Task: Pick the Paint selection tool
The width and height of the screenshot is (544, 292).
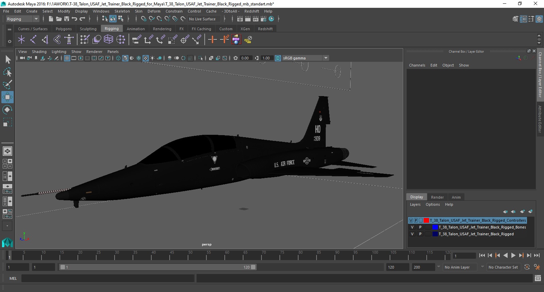Action: pyautogui.click(x=7, y=84)
